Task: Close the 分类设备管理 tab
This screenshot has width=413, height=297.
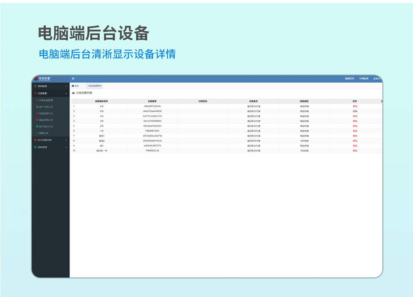Action: [101, 86]
